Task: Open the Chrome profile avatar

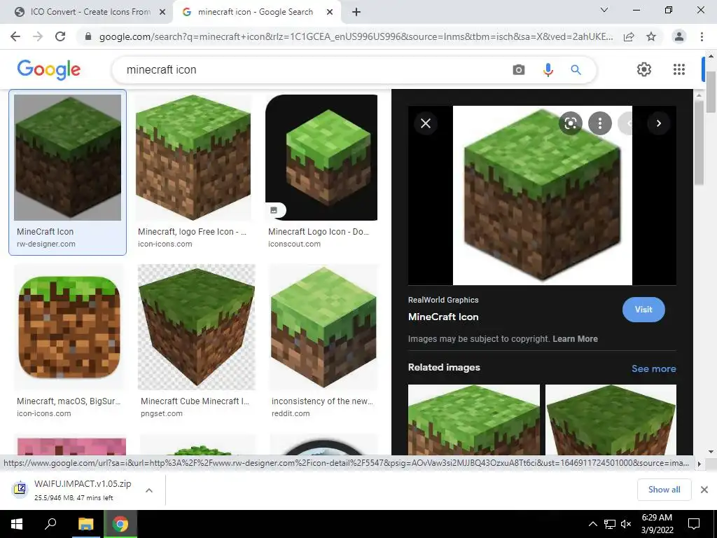Action: click(x=679, y=36)
